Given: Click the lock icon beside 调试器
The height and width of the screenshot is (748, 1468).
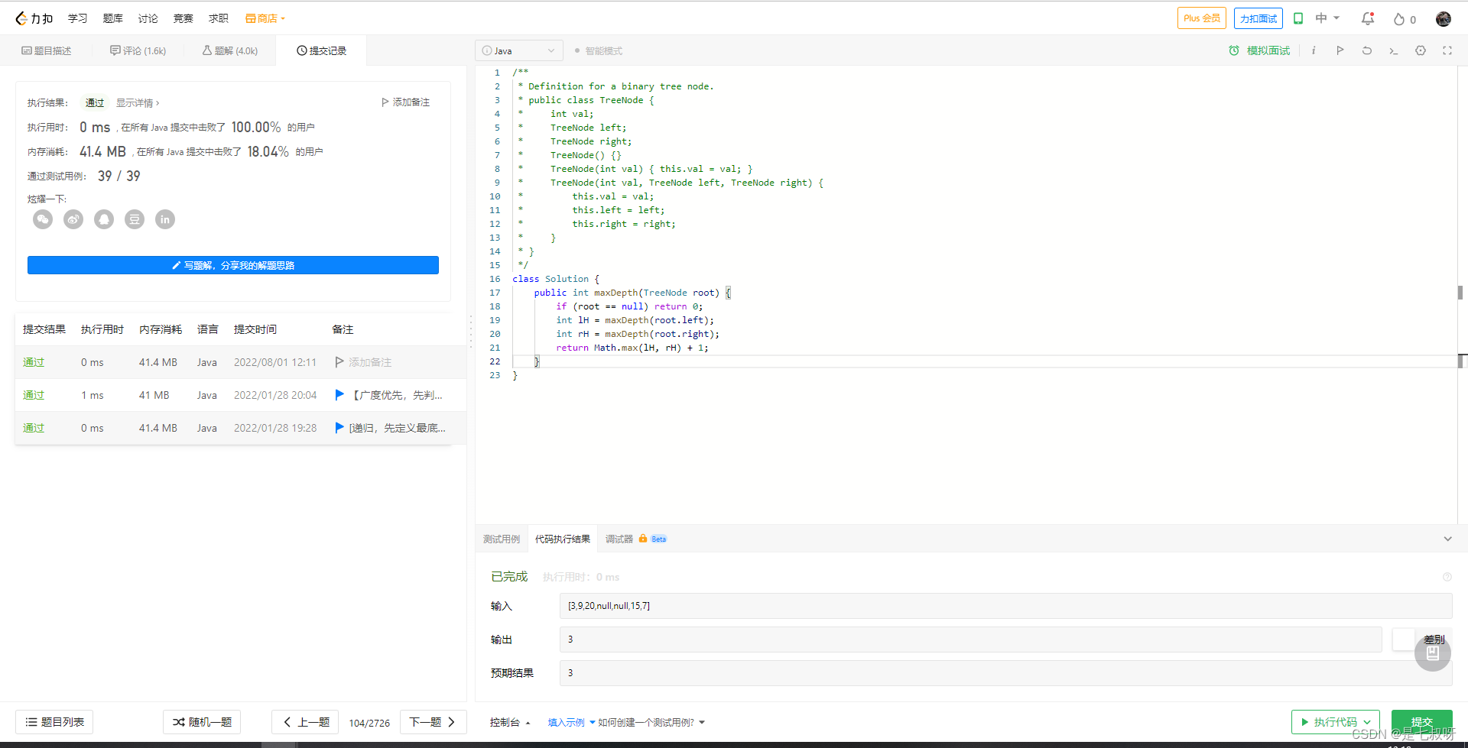Looking at the screenshot, I should pos(643,539).
